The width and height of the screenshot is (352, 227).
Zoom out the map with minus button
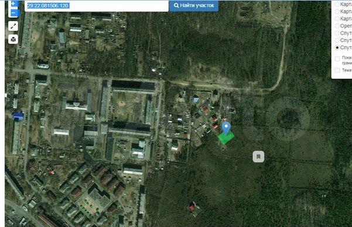(x=13, y=13)
